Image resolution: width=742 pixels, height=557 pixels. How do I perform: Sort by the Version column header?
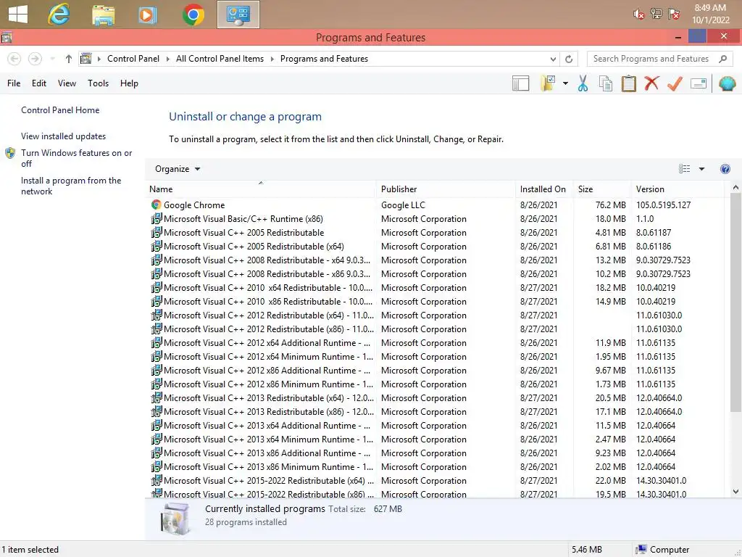tap(678, 189)
